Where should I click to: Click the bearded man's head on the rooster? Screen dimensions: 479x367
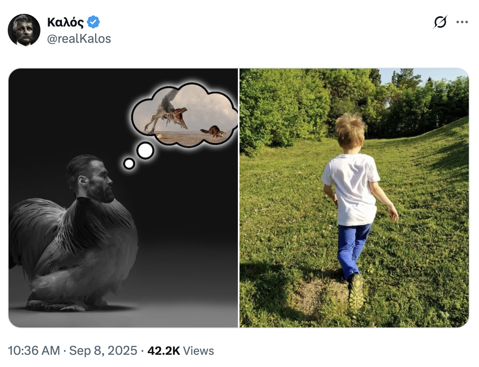pyautogui.click(x=91, y=179)
